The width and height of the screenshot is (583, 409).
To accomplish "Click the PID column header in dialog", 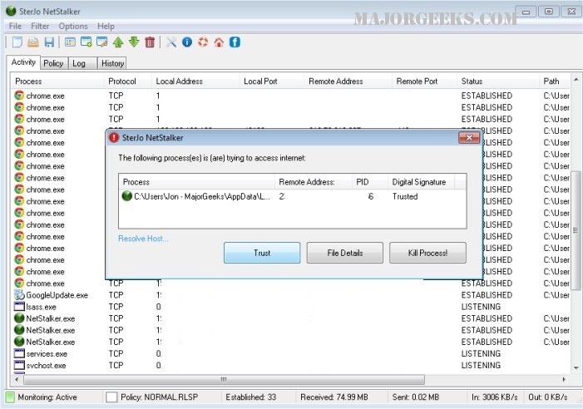I will click(370, 182).
